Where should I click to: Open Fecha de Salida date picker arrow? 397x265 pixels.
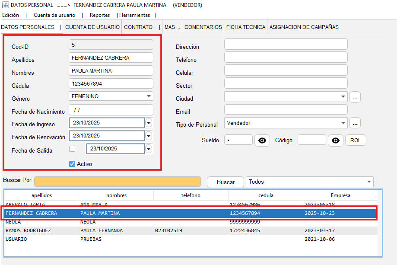pyautogui.click(x=149, y=149)
